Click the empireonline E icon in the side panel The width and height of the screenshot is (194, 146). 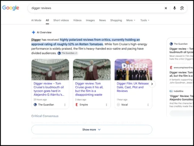(171, 67)
